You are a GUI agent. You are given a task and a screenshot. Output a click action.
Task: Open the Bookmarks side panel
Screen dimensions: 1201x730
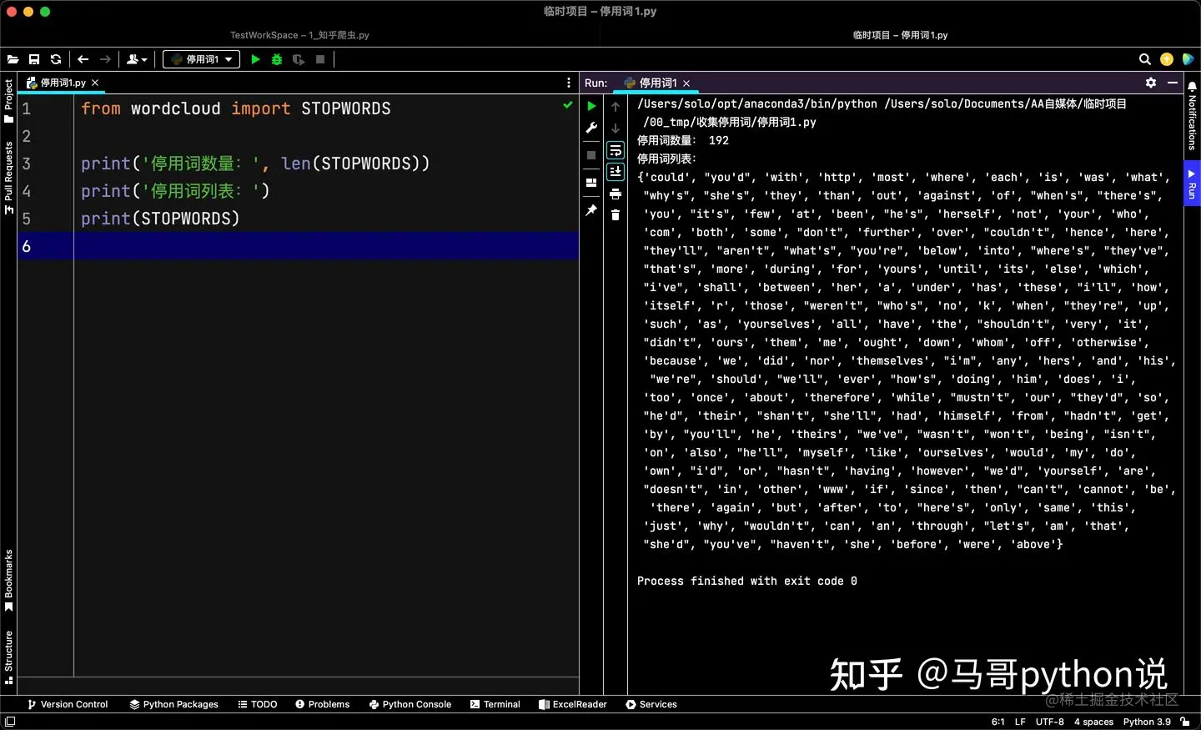pos(8,581)
